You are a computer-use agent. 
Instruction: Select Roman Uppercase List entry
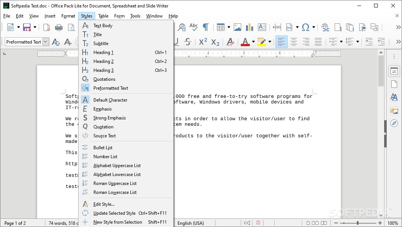tap(126, 183)
